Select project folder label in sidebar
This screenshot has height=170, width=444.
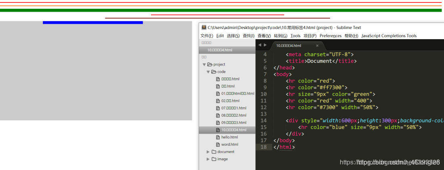(x=219, y=65)
